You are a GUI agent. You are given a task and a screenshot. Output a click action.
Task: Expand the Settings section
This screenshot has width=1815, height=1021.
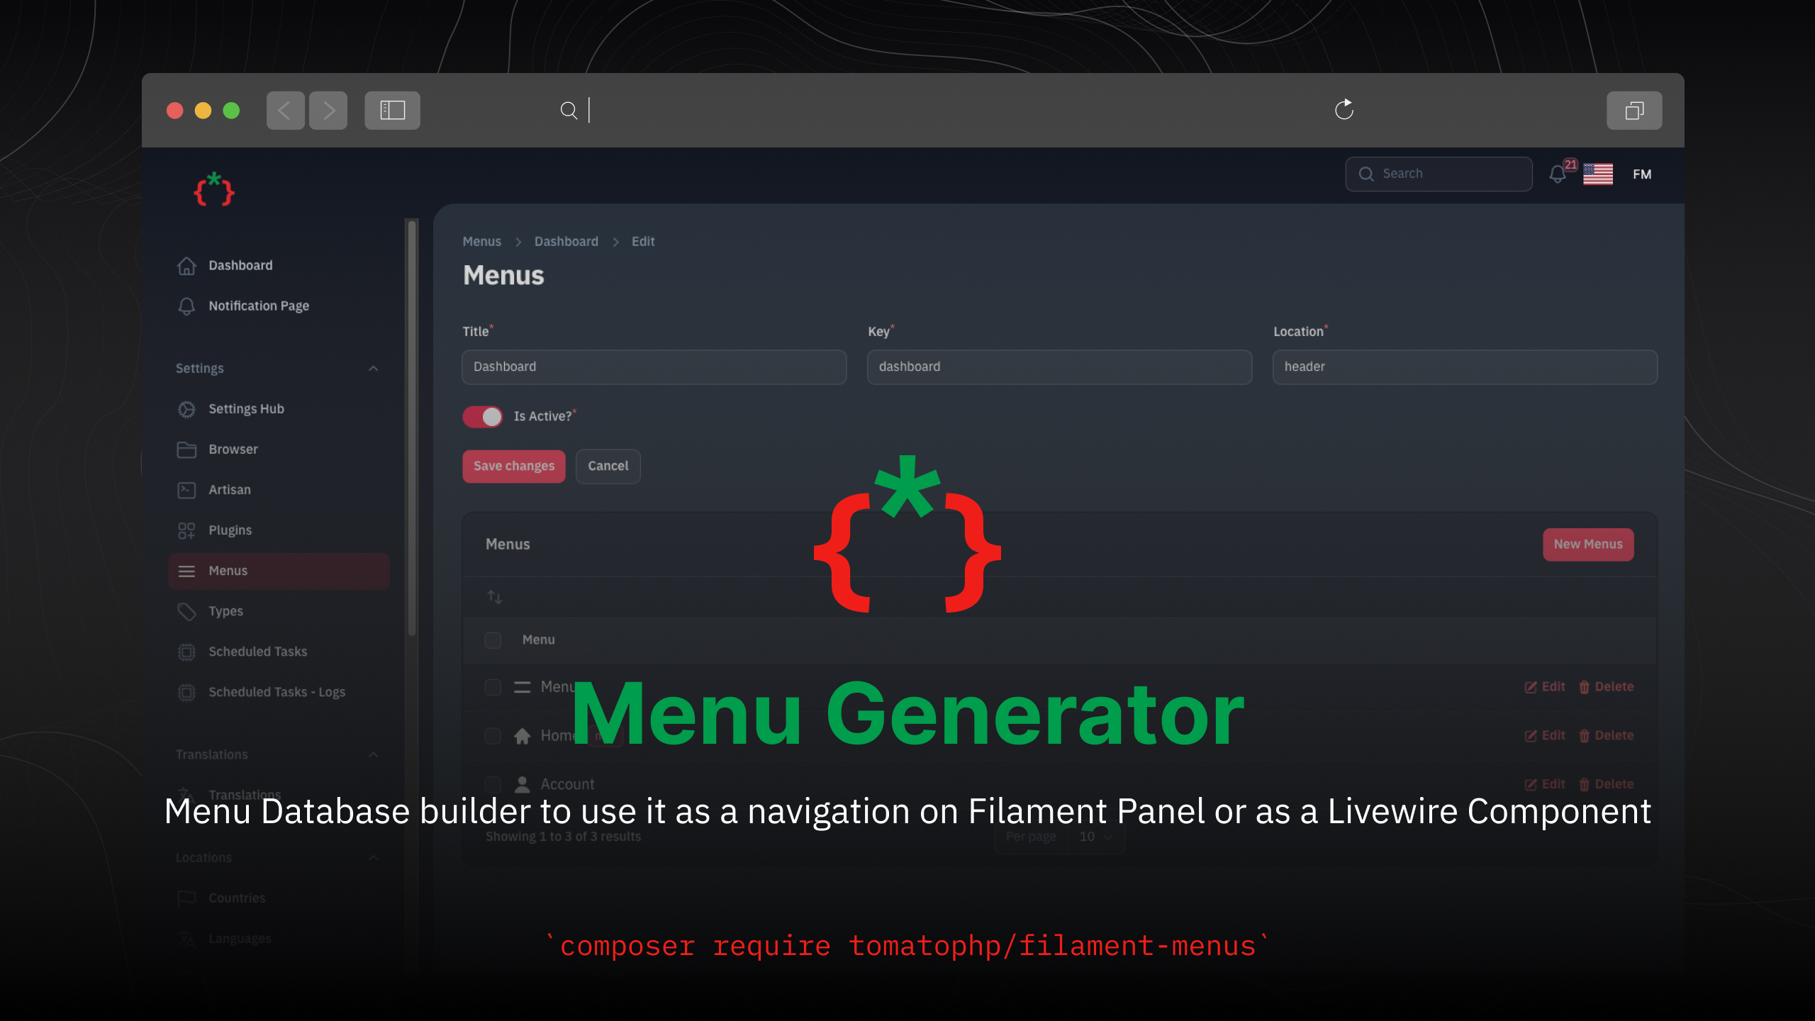click(x=374, y=368)
